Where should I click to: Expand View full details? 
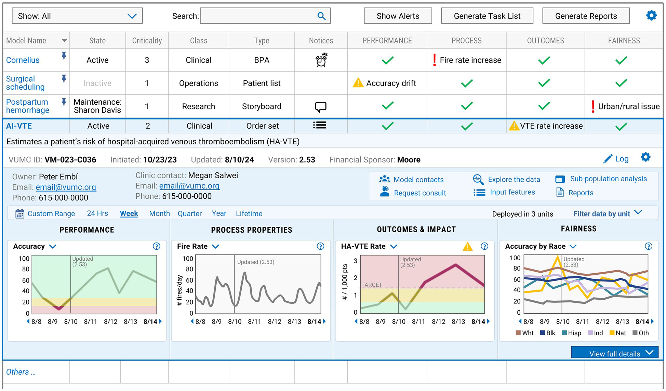click(x=615, y=353)
